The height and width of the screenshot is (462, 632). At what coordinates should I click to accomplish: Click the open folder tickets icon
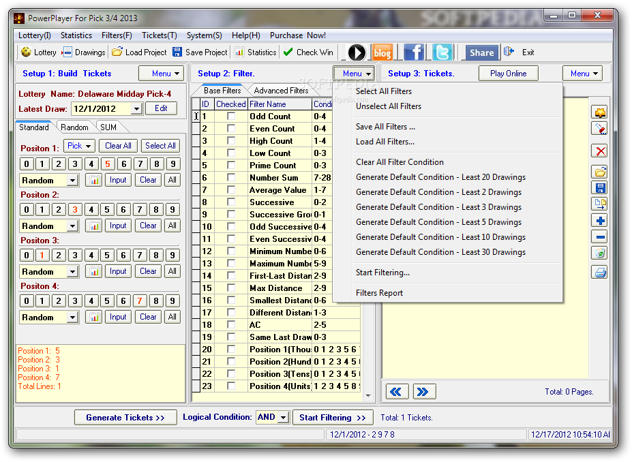[600, 172]
